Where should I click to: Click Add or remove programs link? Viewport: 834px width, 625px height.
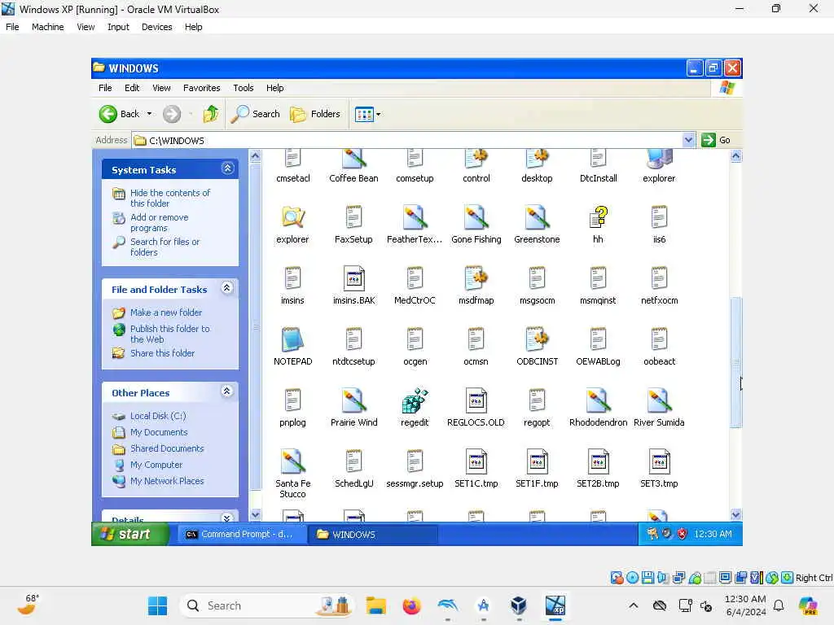160,222
